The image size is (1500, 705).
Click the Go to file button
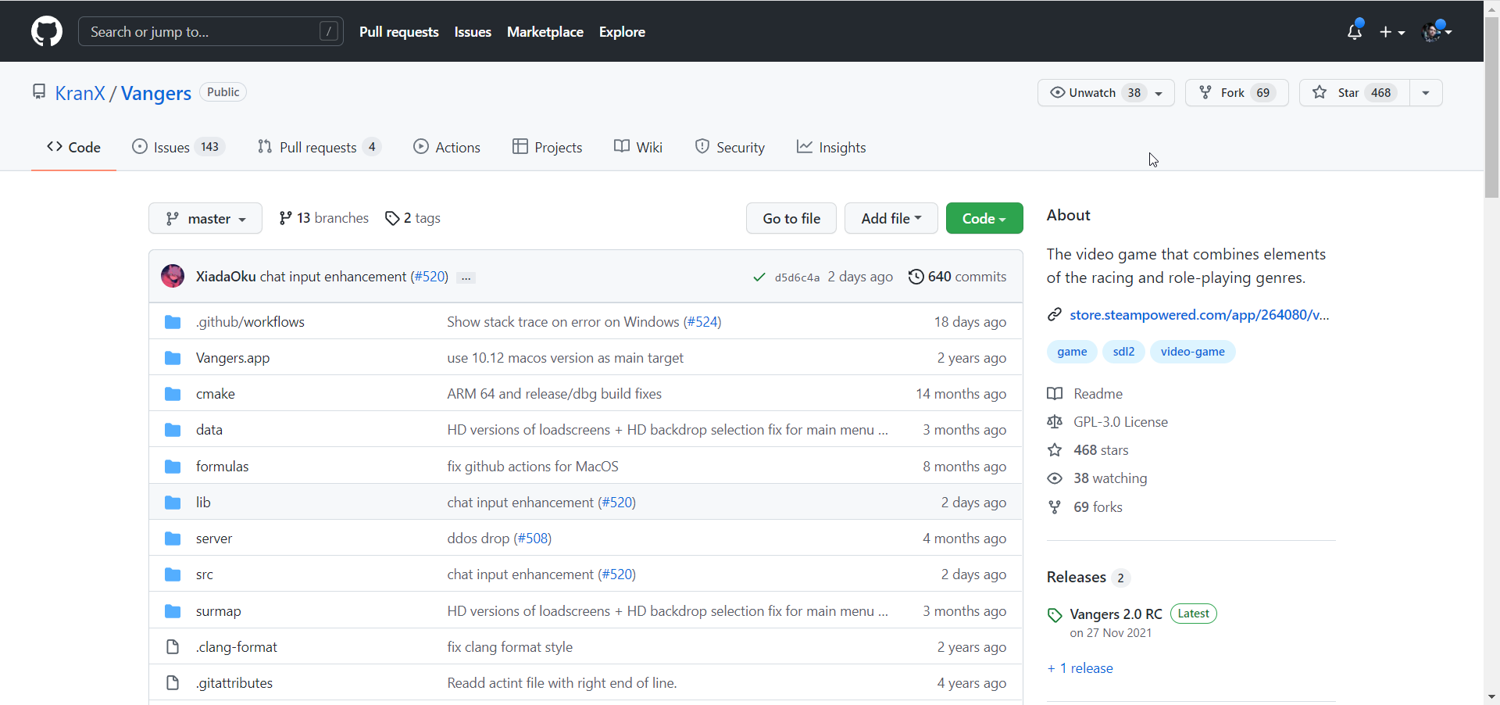[791, 218]
